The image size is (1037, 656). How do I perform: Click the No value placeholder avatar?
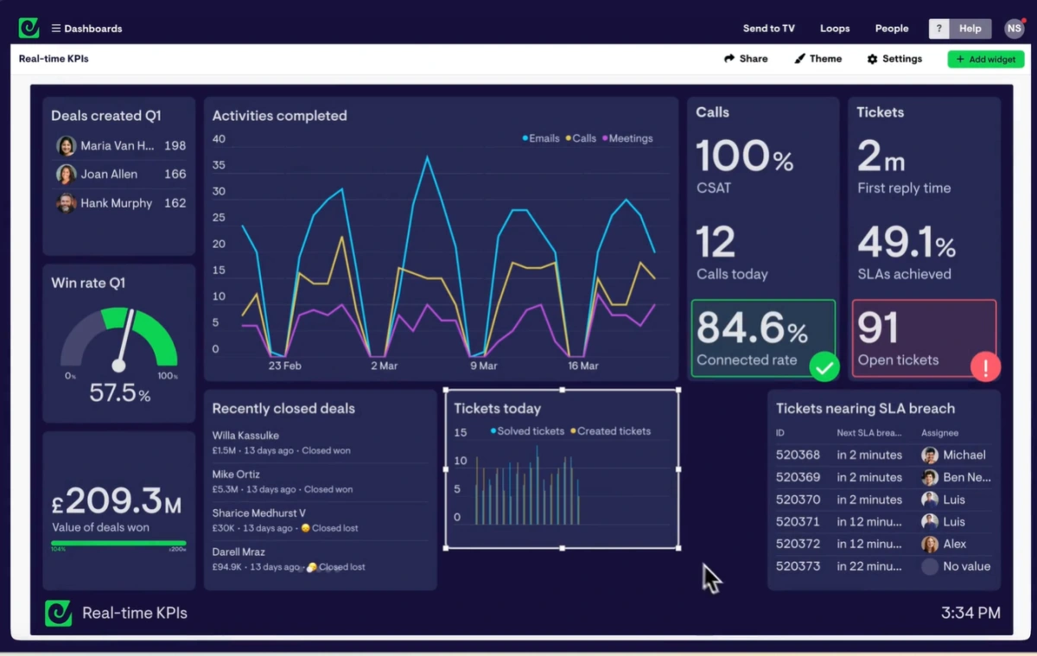click(x=930, y=567)
